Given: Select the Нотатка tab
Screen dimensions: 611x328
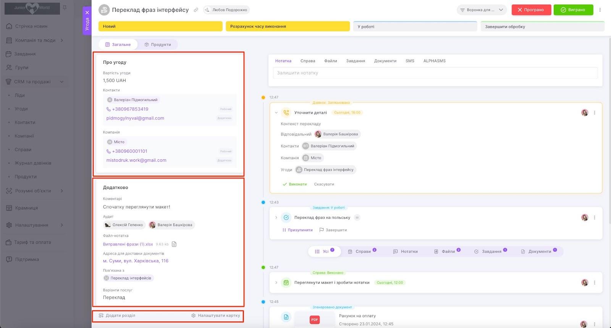Looking at the screenshot, I should [283, 61].
